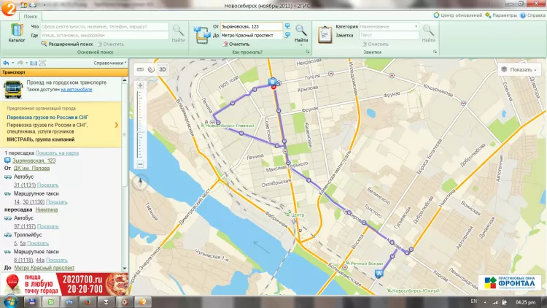Open the 2GIS orange application menu button
The height and width of the screenshot is (308, 547).
click(x=8, y=8)
